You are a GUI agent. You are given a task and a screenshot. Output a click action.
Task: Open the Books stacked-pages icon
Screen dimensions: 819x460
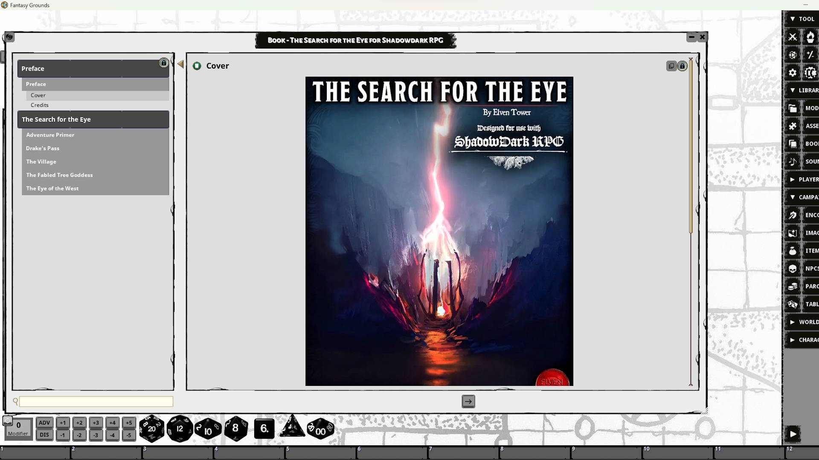click(x=793, y=144)
